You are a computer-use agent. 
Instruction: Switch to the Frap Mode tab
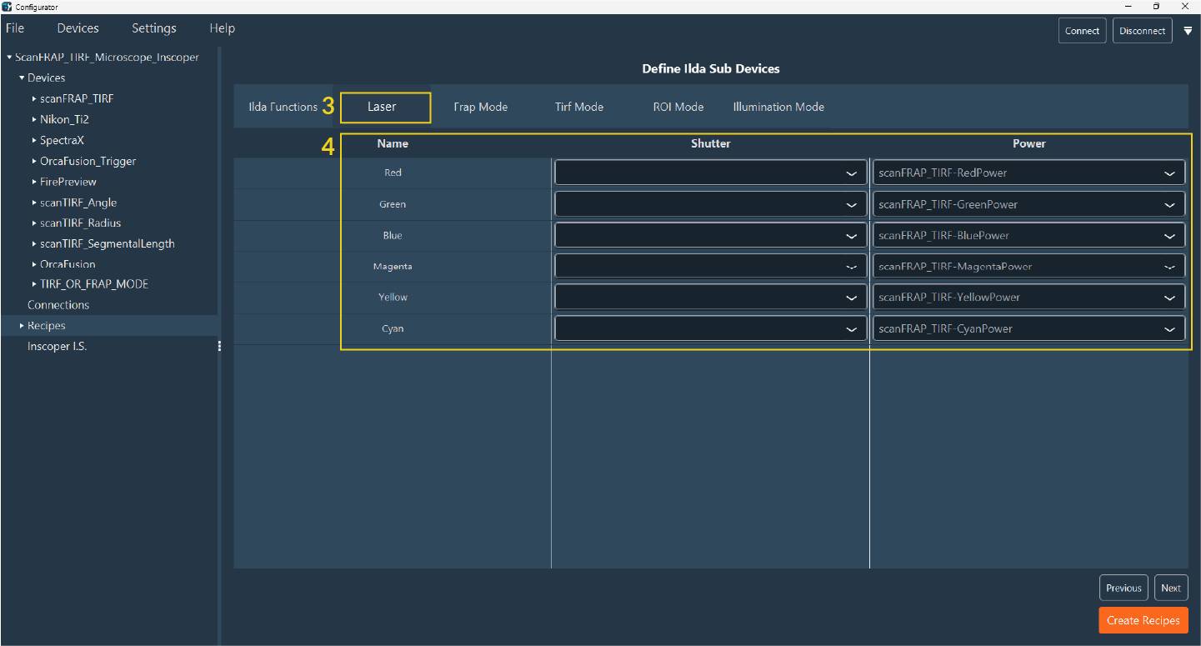point(480,107)
